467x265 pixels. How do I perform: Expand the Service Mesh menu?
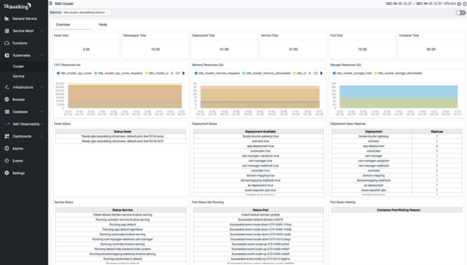tap(24, 31)
